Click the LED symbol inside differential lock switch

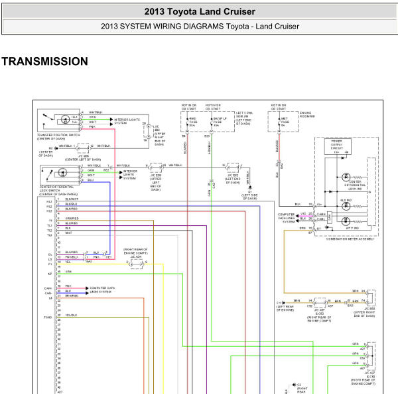62,173
